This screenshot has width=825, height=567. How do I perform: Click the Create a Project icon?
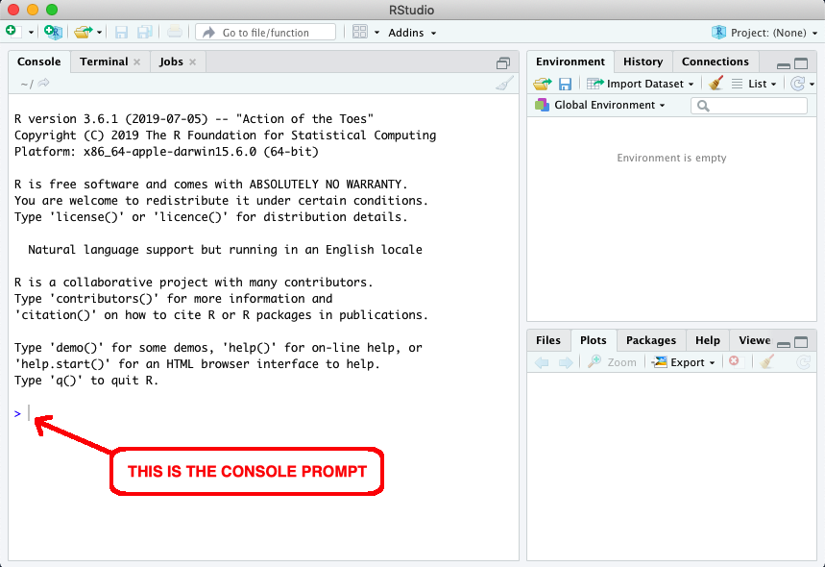click(x=53, y=32)
